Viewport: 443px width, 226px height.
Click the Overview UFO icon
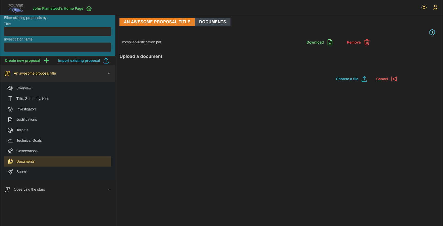tap(10, 88)
